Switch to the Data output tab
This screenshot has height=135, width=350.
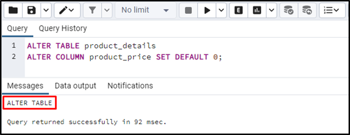click(75, 86)
